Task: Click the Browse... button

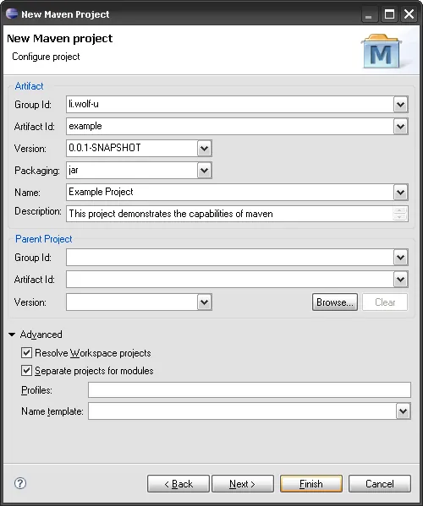Action: click(x=335, y=302)
